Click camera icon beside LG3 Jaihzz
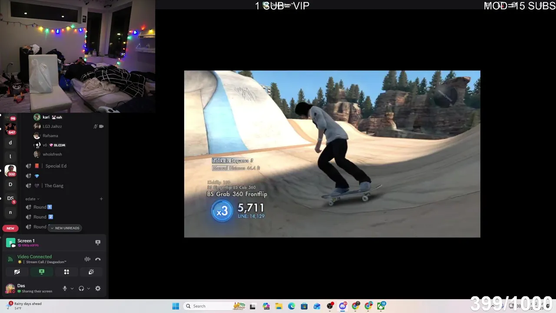Screen dimensions: 556x313 tap(101, 127)
